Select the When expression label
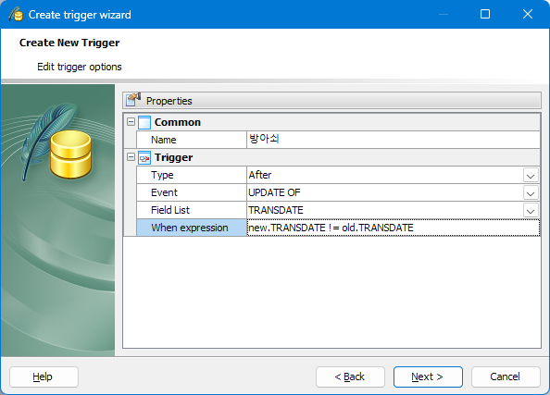The image size is (550, 395). (190, 228)
